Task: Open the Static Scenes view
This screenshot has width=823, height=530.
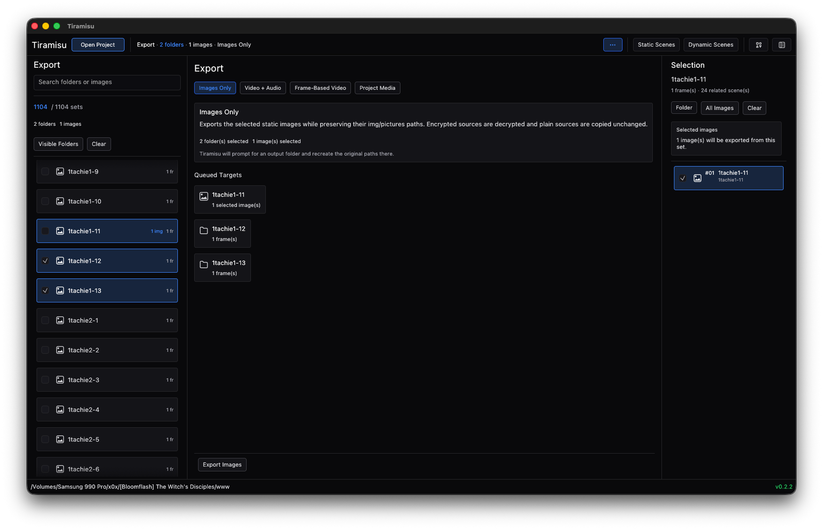Action: (656, 45)
